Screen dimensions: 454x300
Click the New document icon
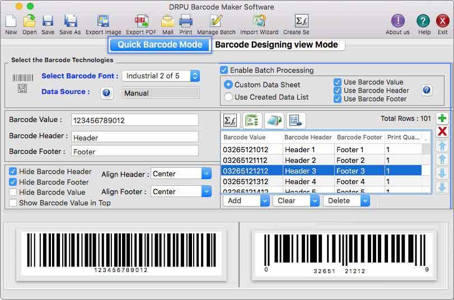click(11, 21)
